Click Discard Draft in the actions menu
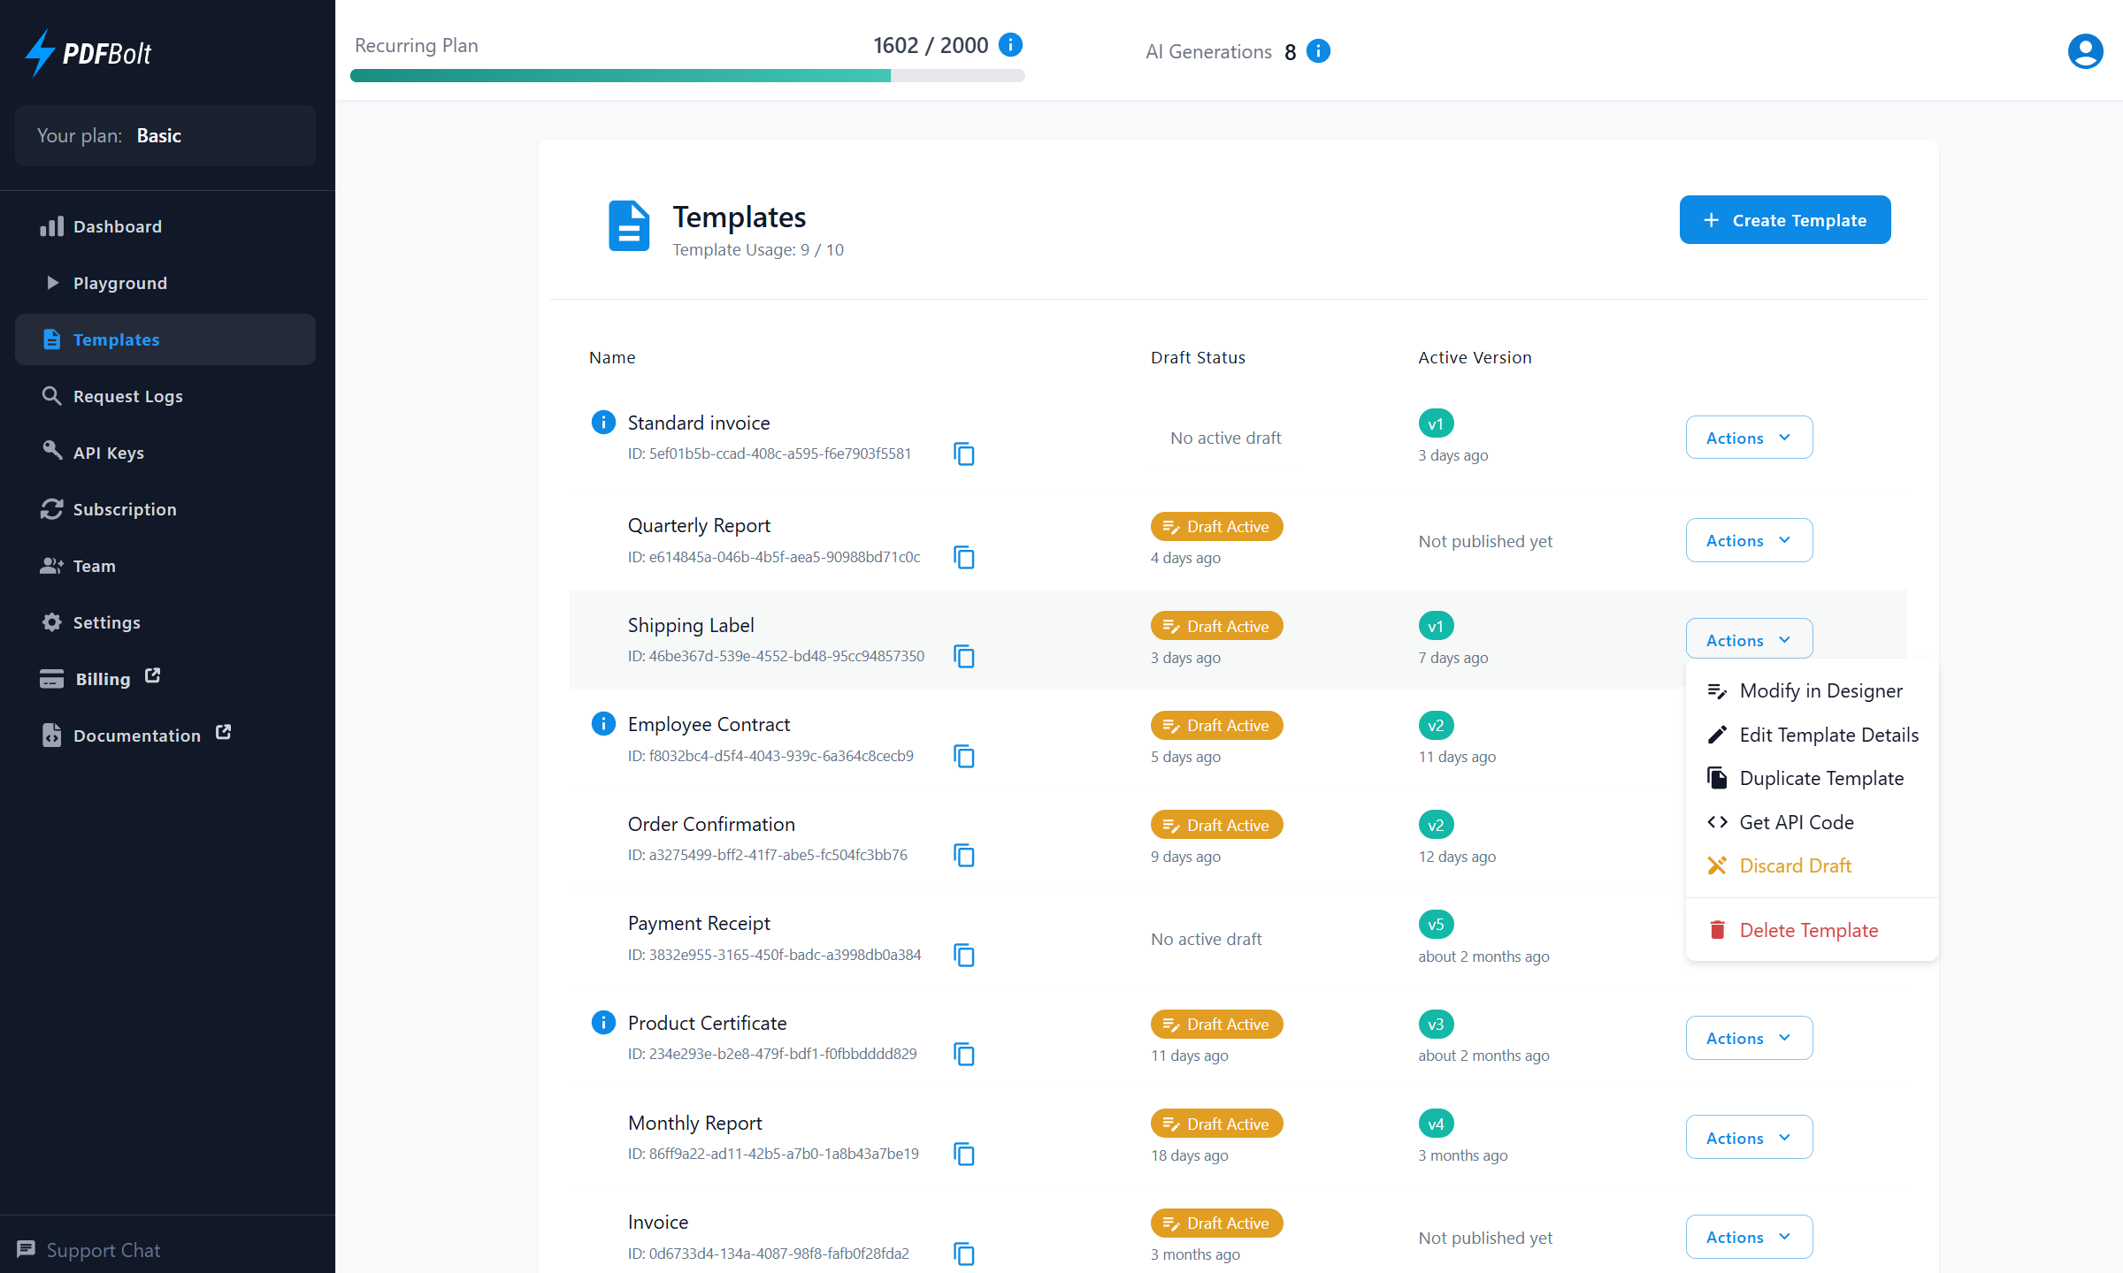2123x1273 pixels. coord(1795,865)
